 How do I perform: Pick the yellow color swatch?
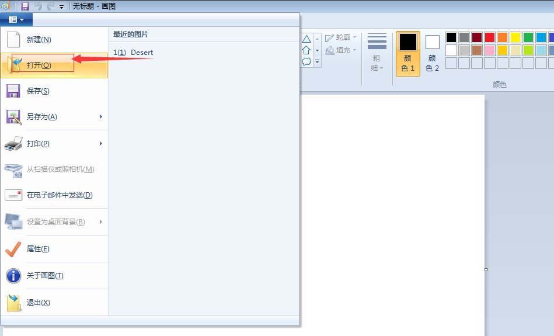click(515, 37)
